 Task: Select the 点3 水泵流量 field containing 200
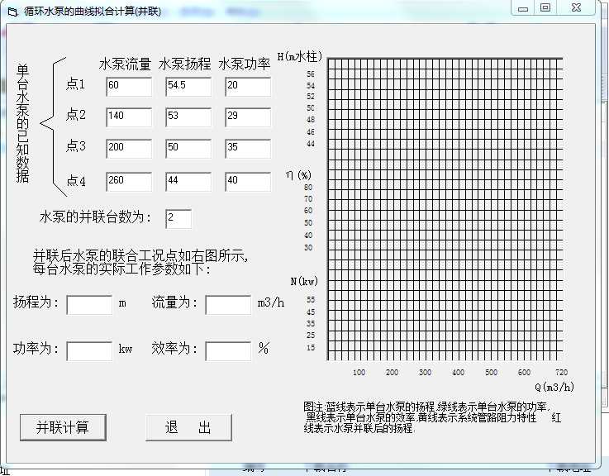click(129, 149)
